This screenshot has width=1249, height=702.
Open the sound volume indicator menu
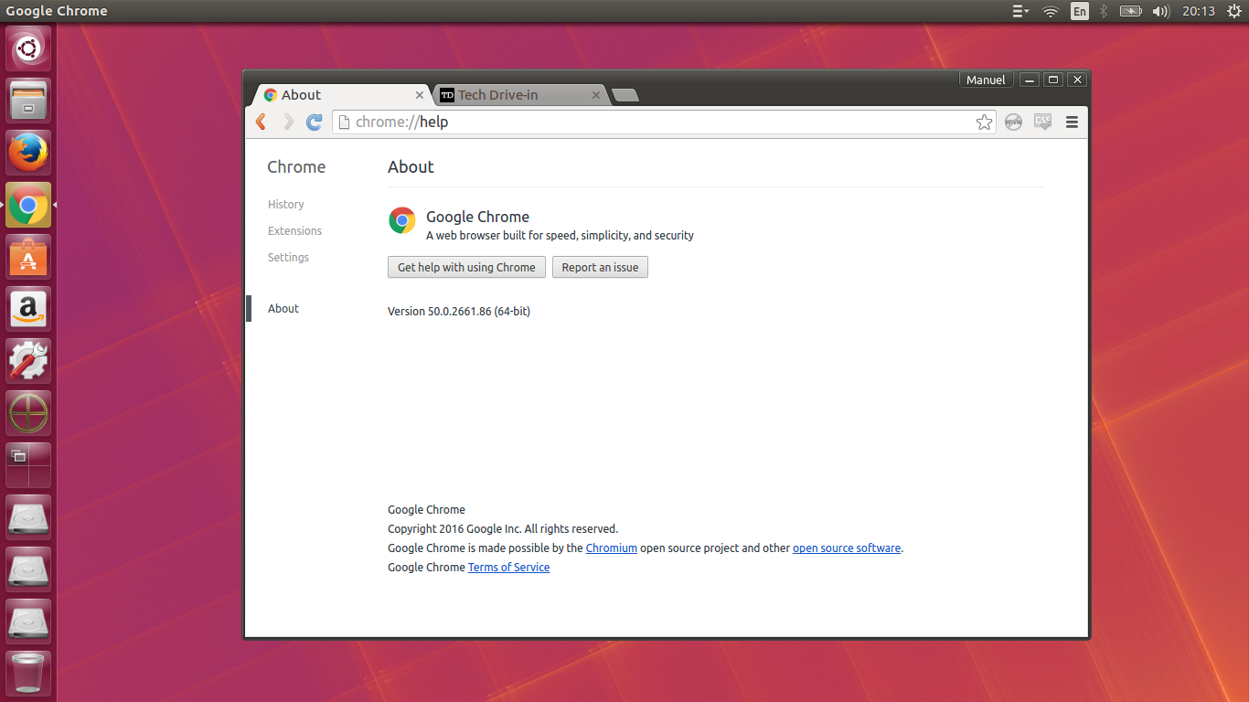pos(1161,11)
